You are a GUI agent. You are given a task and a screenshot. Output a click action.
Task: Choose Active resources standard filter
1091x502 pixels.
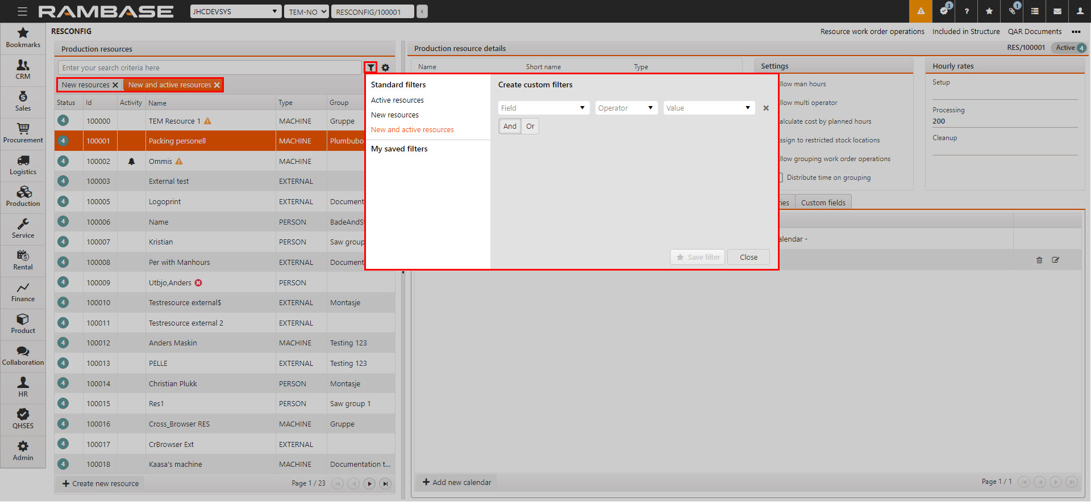(397, 100)
